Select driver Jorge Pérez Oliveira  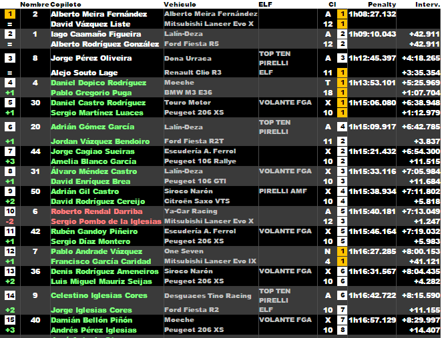(91, 58)
